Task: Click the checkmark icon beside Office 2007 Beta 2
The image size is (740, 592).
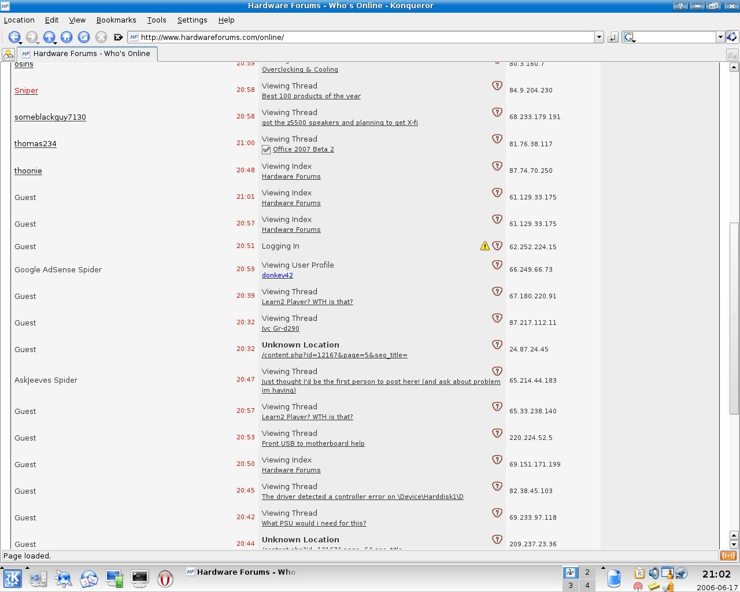Action: click(267, 150)
